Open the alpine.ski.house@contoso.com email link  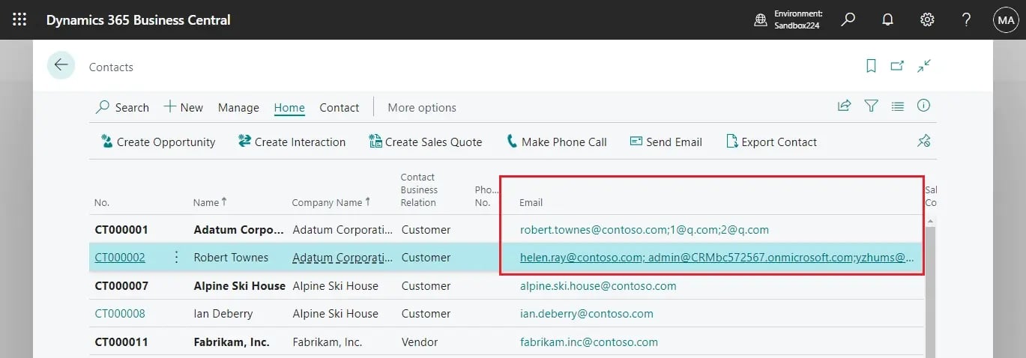(598, 285)
